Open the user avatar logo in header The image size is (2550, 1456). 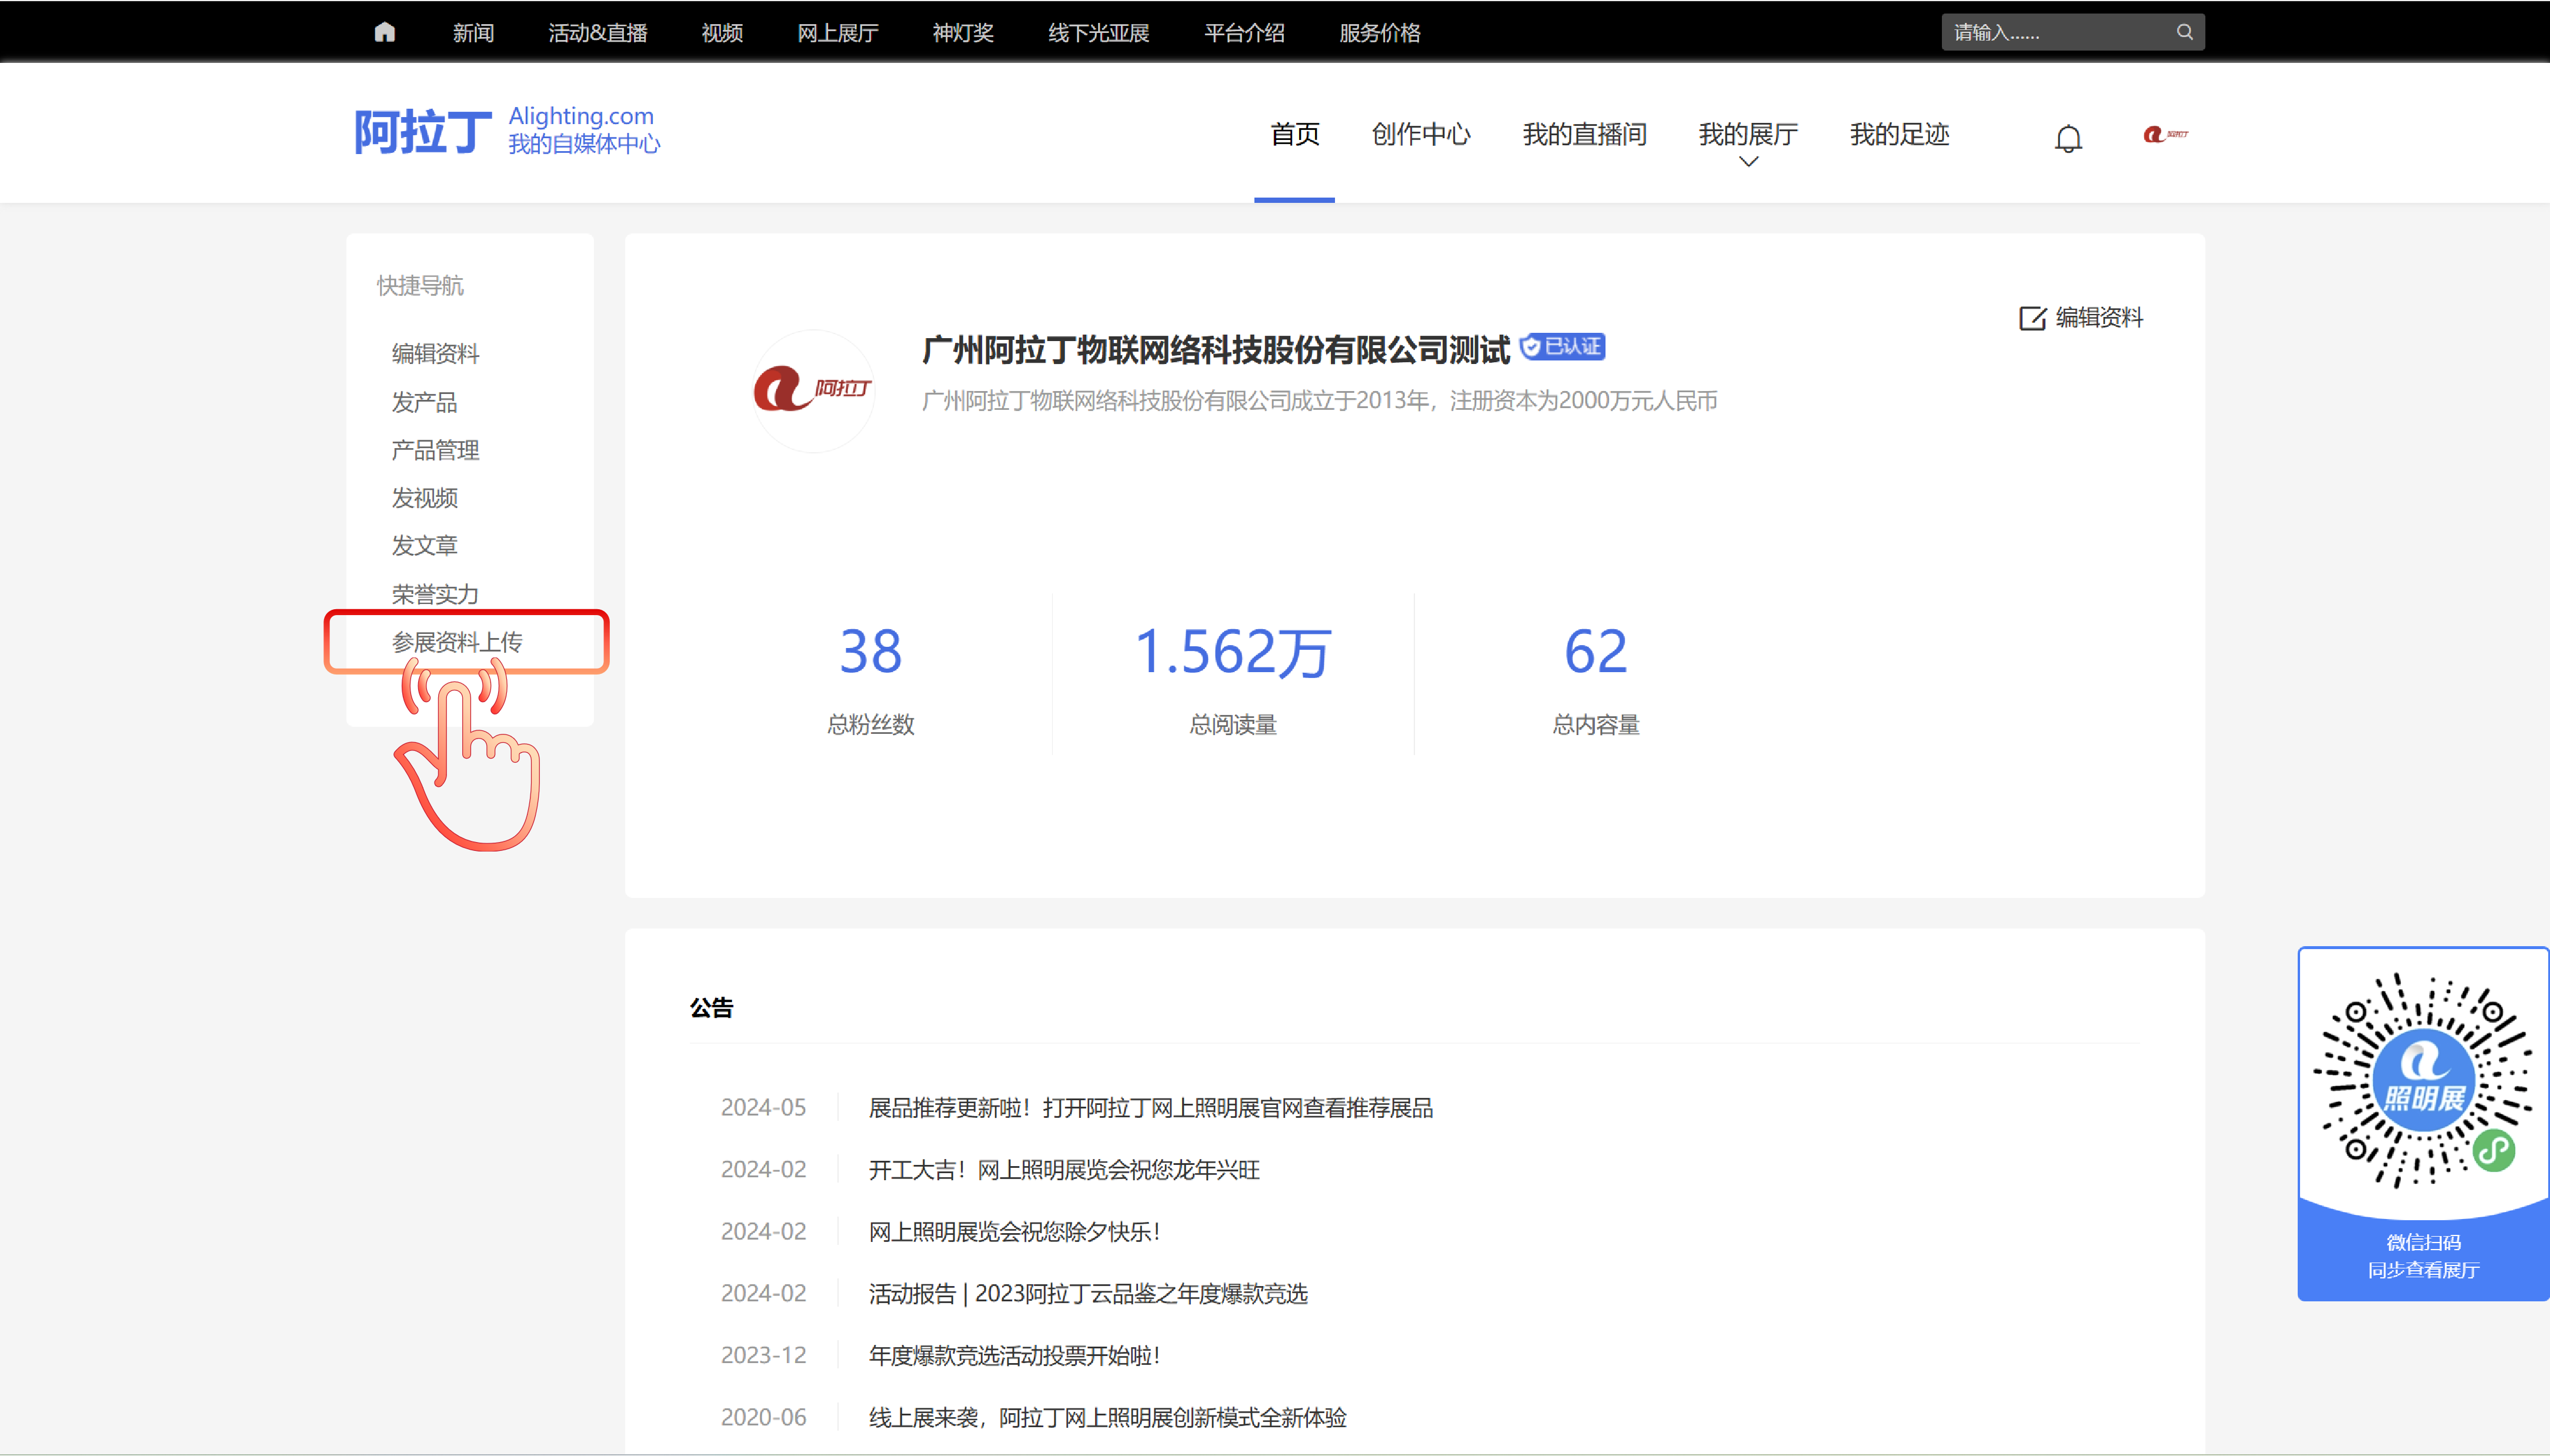[x=2166, y=134]
